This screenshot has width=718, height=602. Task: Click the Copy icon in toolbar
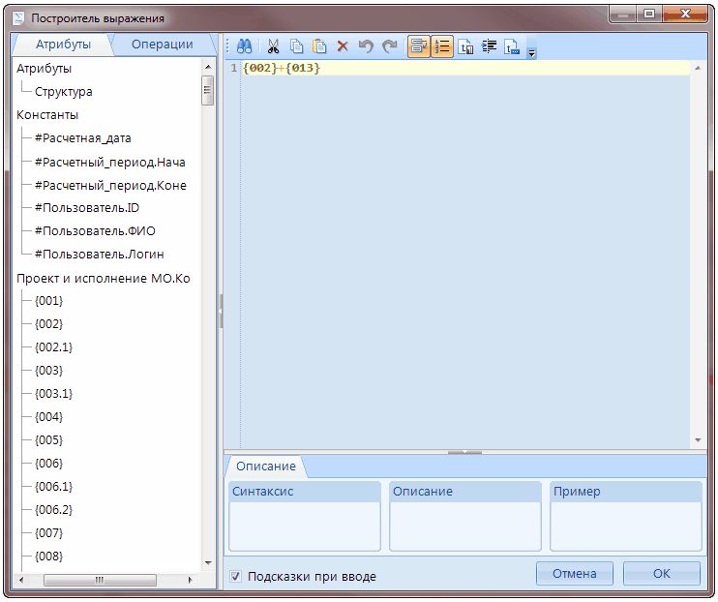coord(296,46)
